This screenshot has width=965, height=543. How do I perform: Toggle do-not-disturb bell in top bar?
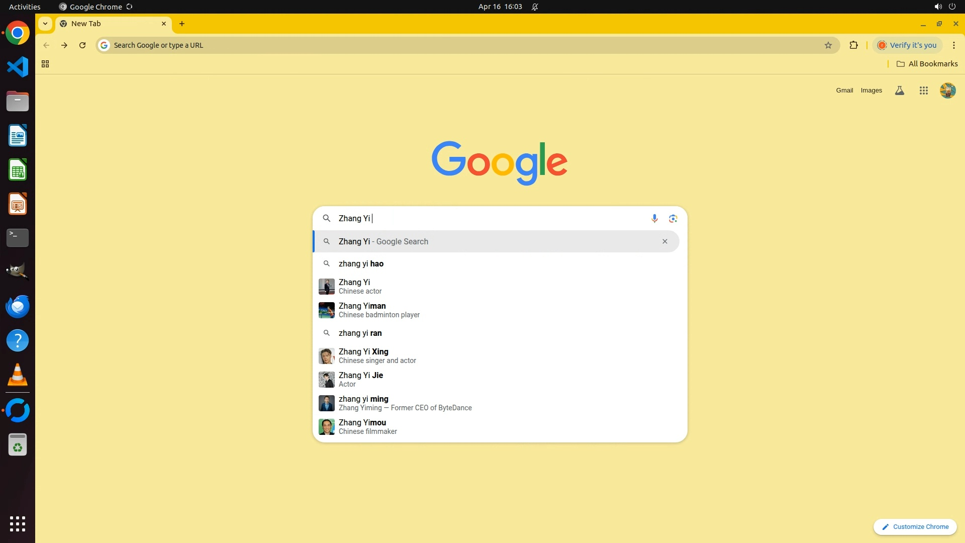coord(535,7)
